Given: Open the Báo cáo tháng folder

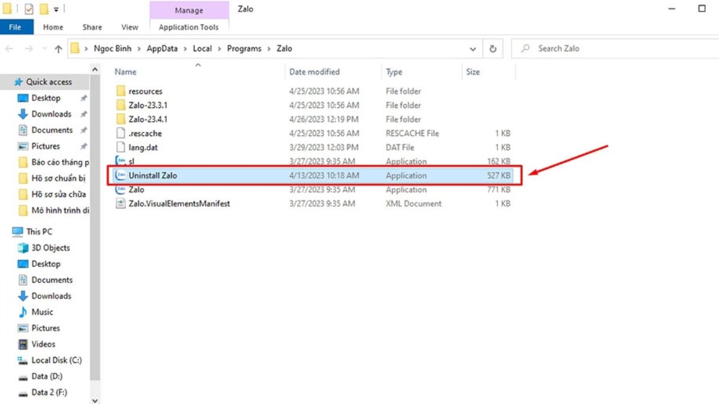Looking at the screenshot, I should pyautogui.click(x=53, y=163).
